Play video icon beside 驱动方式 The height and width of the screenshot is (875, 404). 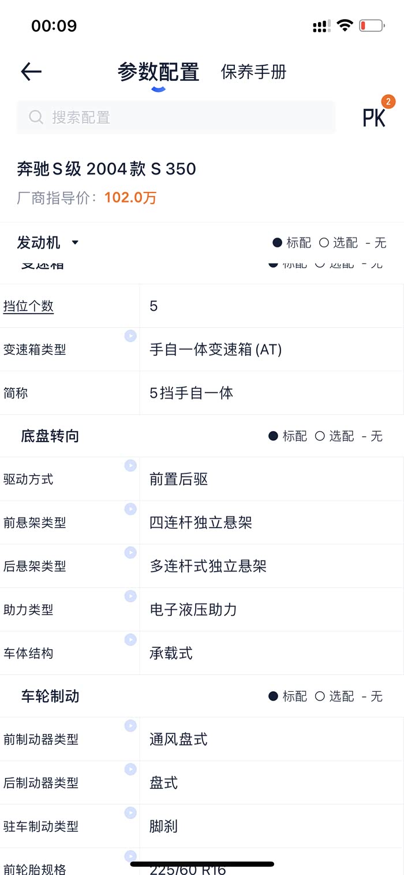tap(130, 466)
